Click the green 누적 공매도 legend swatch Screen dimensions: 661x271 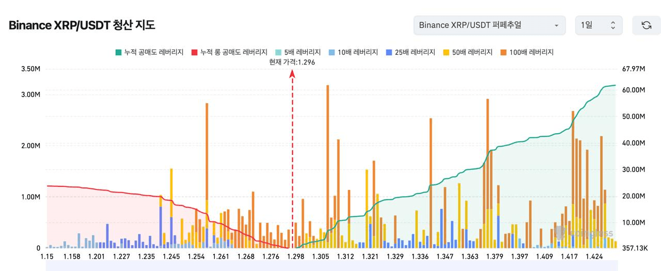118,52
